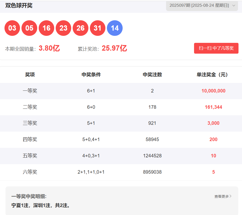Click red ball 31
Screen dimensions: 242x215
coord(98,28)
